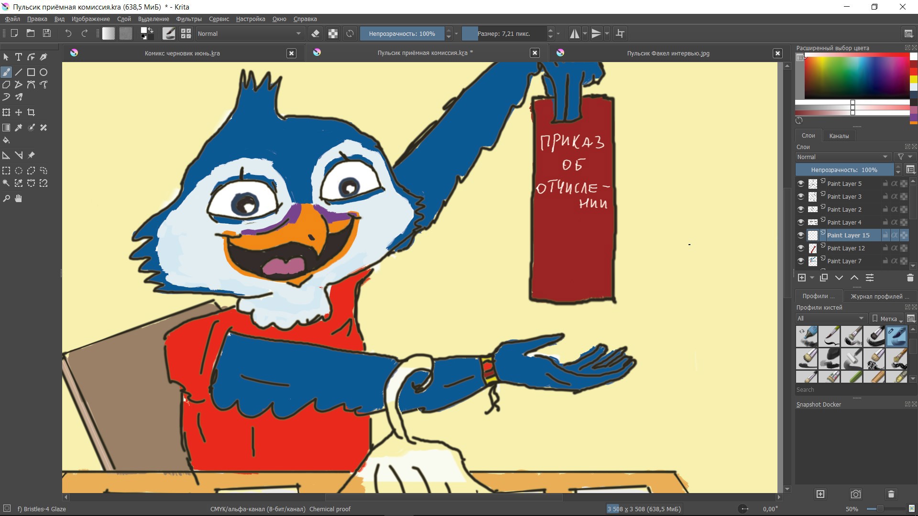Screen dimensions: 918x516
Task: Select elliptical selection tool
Action: (19, 171)
